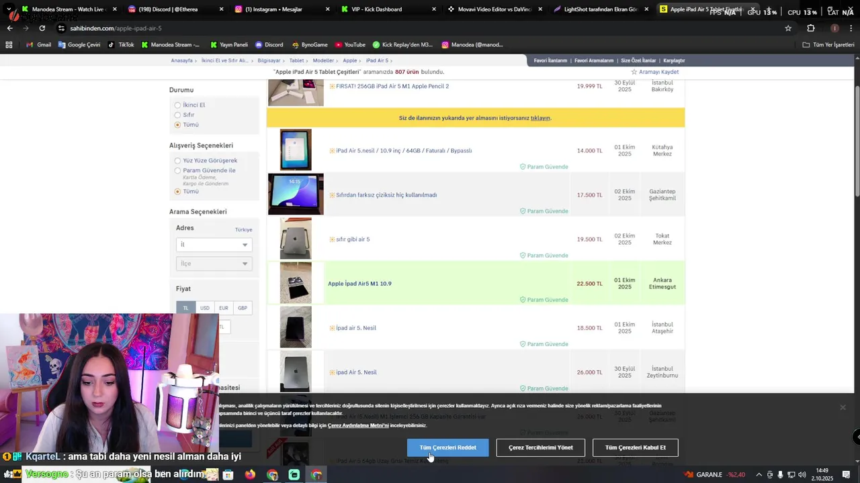Click the tıklayın link in yellow banner
The width and height of the screenshot is (860, 483).
pos(540,118)
